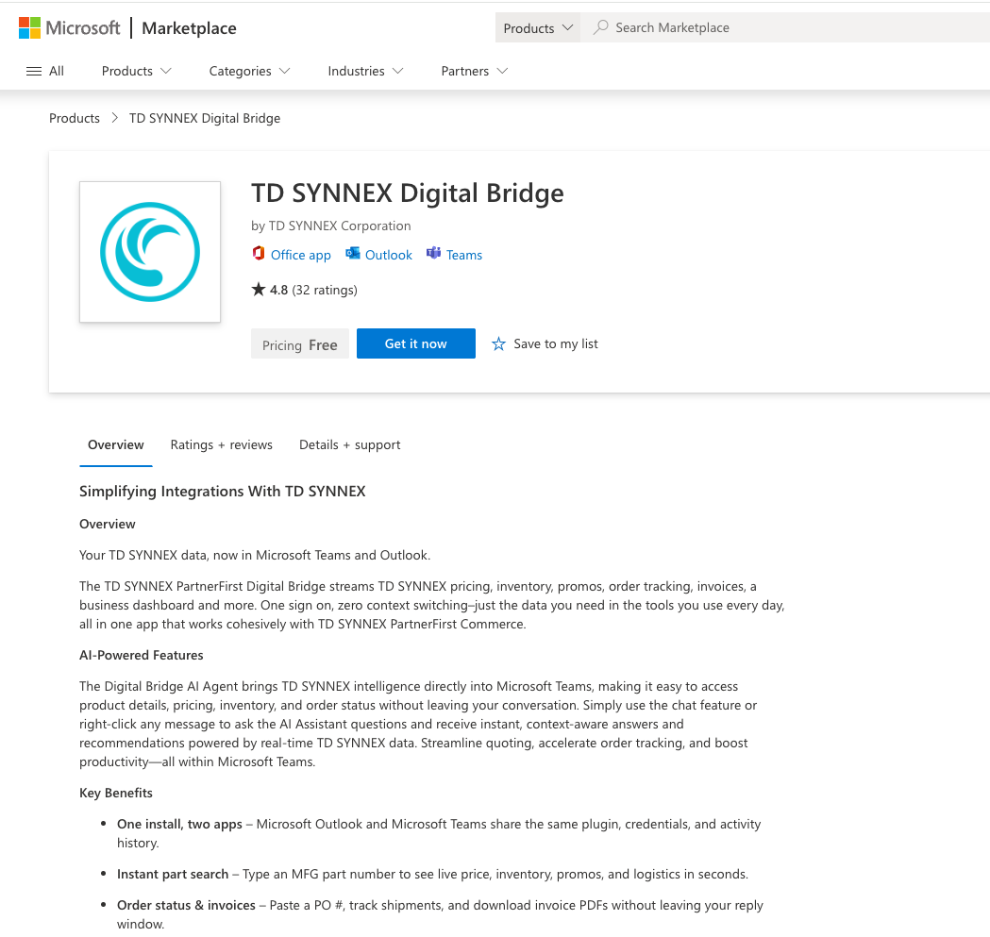Expand the Industries menu

pyautogui.click(x=365, y=71)
